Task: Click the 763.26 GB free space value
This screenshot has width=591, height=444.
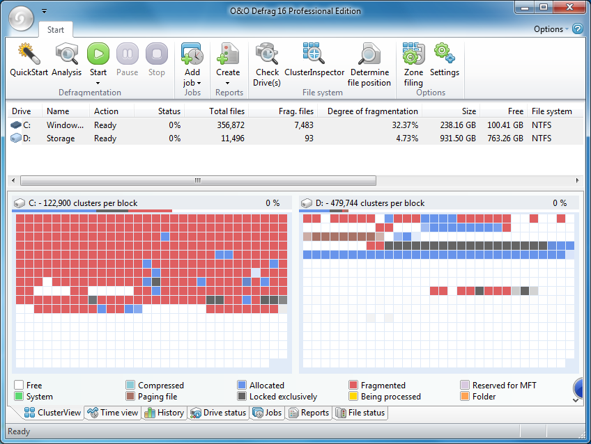Action: coord(505,138)
